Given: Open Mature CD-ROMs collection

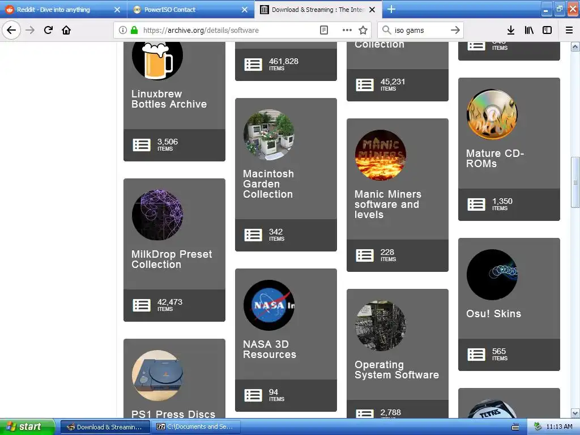Looking at the screenshot, I should [x=495, y=159].
